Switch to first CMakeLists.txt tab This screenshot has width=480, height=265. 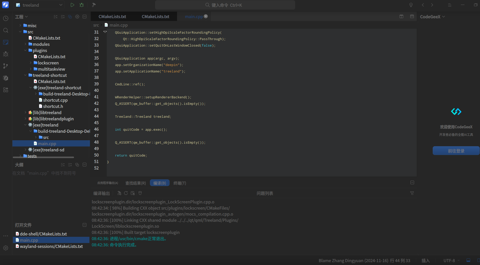[x=112, y=17]
